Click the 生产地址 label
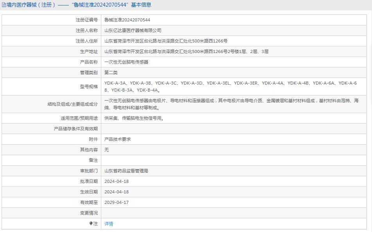This screenshot has height=232, width=372. (89, 51)
